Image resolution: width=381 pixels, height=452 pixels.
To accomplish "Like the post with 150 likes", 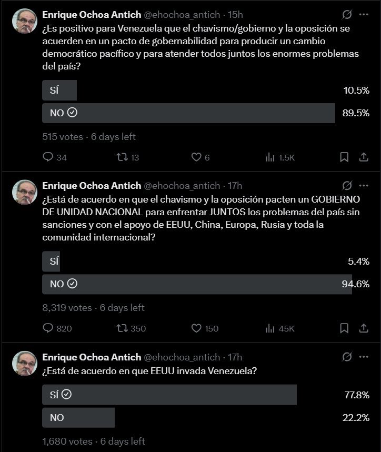I will pyautogui.click(x=196, y=328).
